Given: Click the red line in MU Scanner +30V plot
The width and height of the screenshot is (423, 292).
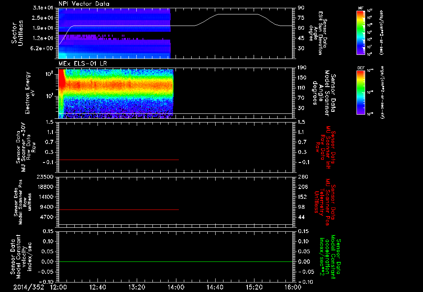Looking at the screenshot, I should (119, 160).
